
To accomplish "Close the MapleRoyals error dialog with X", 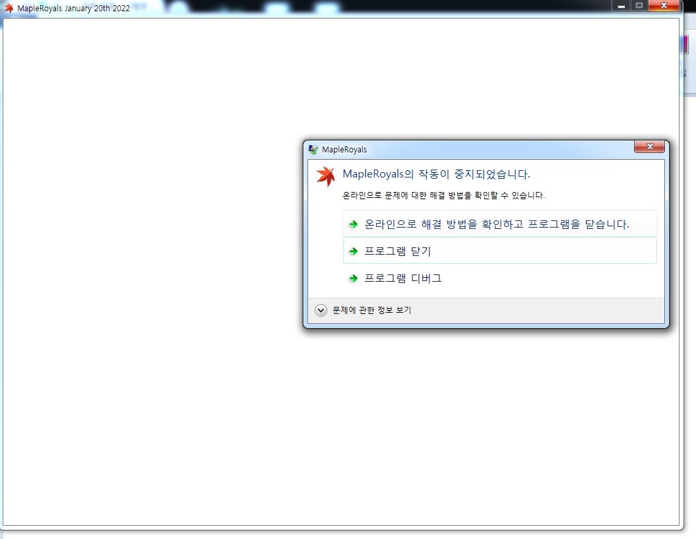I will (649, 146).
